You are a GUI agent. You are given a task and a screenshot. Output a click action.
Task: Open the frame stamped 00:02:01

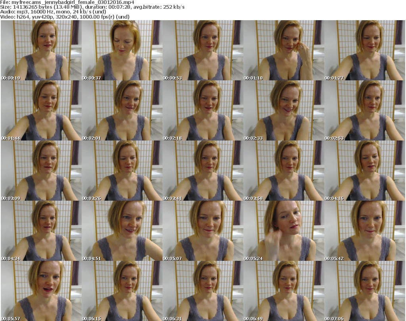122,110
